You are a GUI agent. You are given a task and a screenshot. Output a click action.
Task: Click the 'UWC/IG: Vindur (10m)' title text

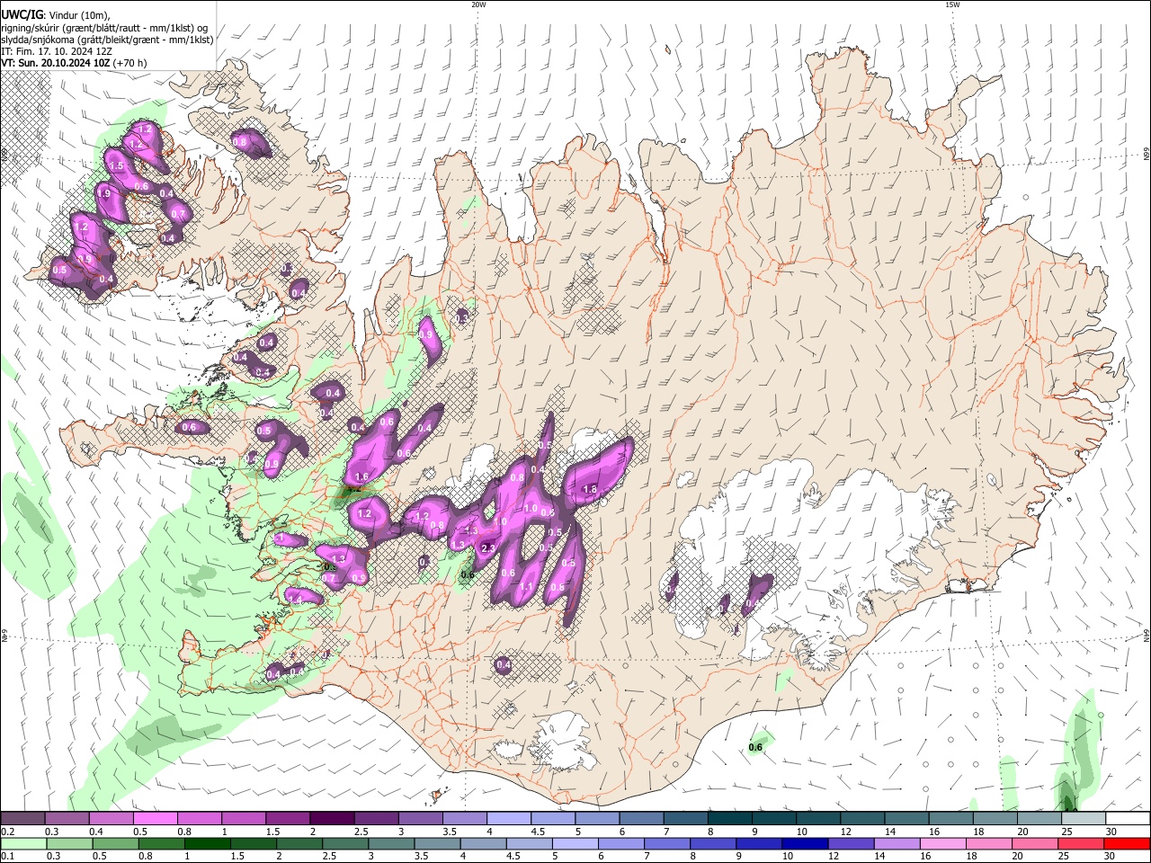[x=55, y=15]
